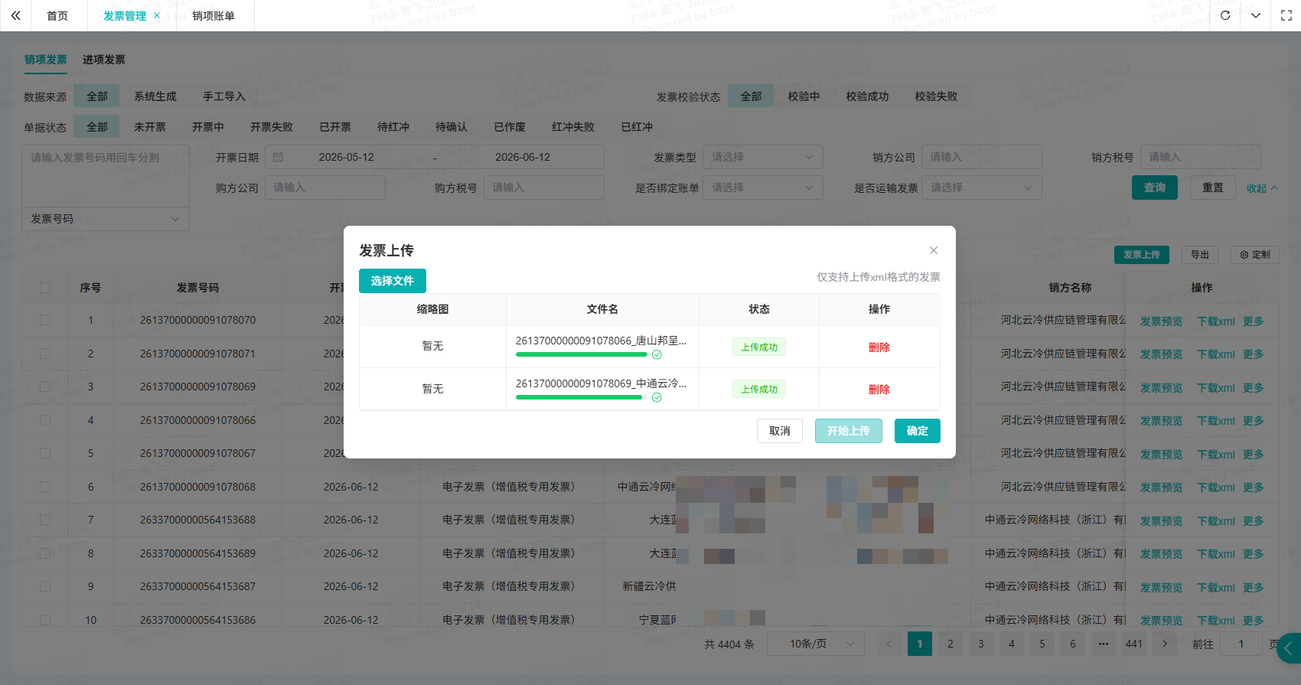
Task: Filter data source by 系统生成
Action: click(x=155, y=96)
